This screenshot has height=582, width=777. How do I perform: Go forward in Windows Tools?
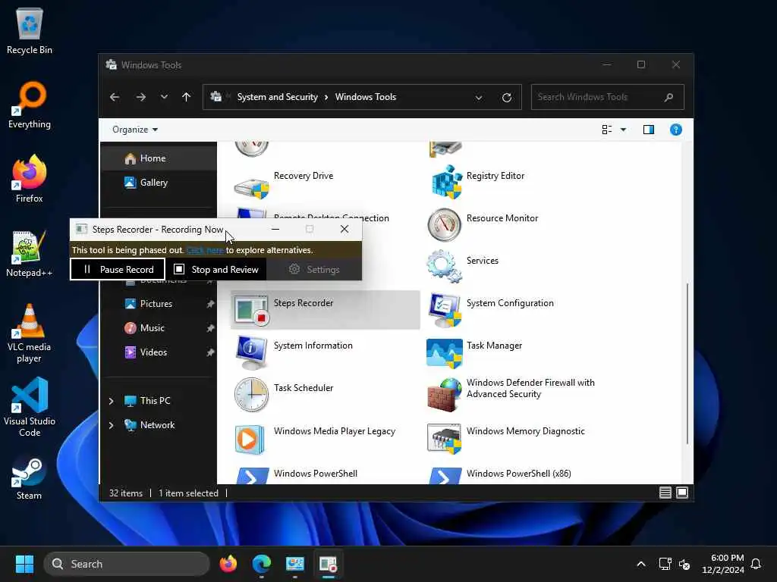[140, 97]
